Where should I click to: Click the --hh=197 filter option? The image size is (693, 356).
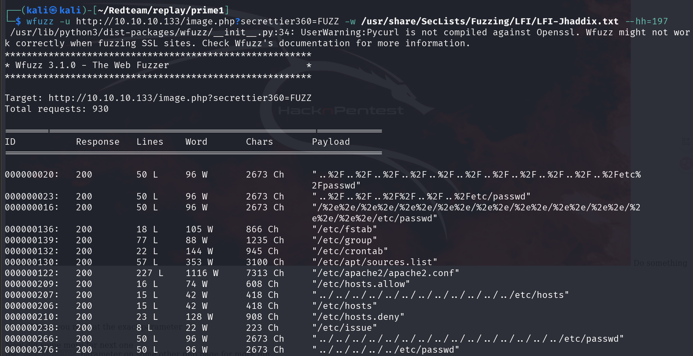tap(646, 21)
